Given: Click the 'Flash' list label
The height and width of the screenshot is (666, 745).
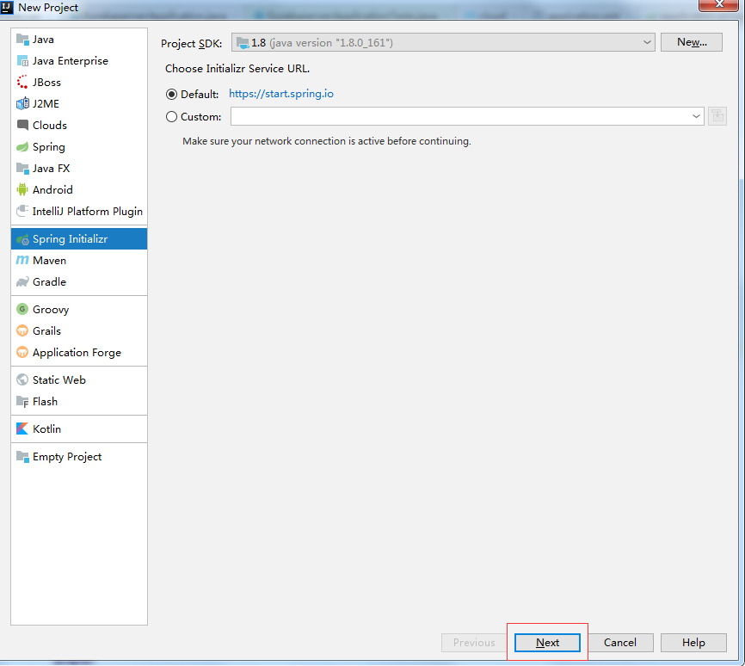Looking at the screenshot, I should [x=45, y=402].
